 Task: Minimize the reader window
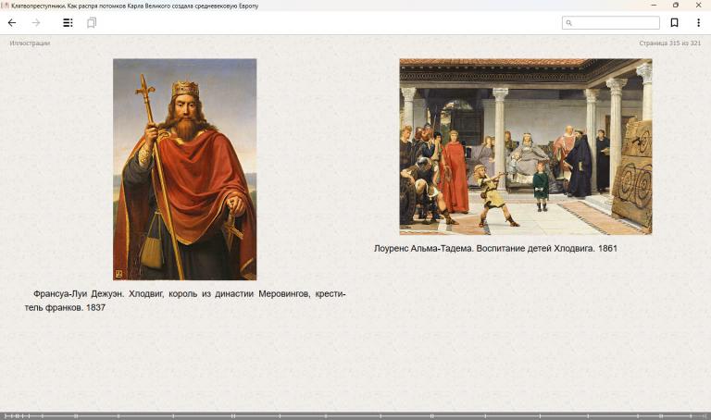click(x=654, y=5)
